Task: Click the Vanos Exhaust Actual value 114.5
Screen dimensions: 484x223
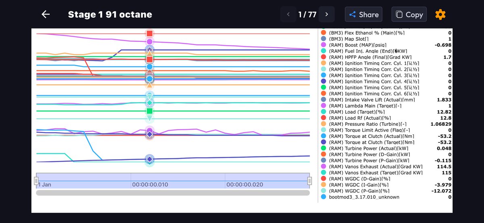Action: 444,167
